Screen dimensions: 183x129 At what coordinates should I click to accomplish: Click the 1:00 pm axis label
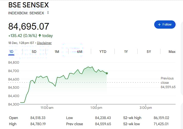click(x=96, y=108)
